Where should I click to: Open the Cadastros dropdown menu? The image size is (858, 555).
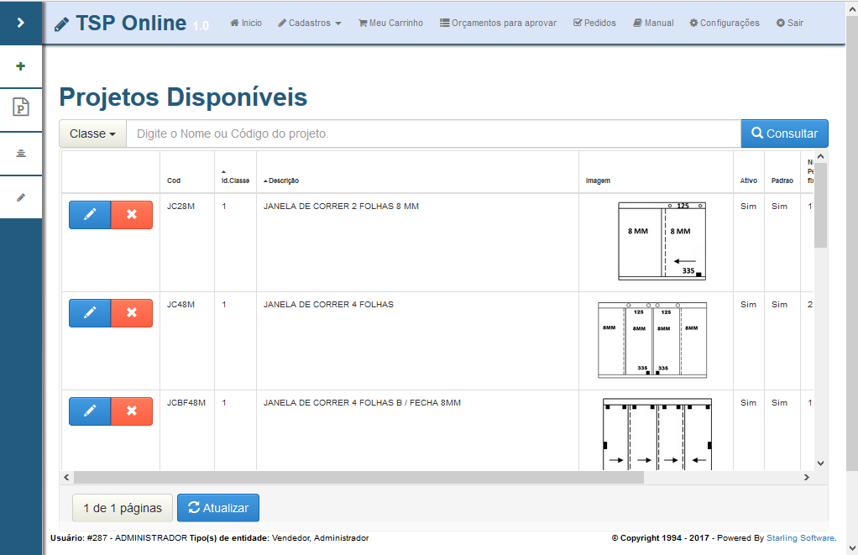[x=310, y=23]
